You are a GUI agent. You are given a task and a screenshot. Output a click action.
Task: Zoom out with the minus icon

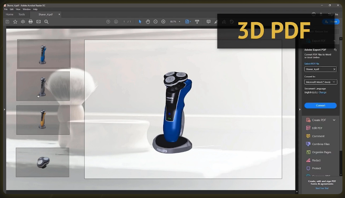coord(155,22)
